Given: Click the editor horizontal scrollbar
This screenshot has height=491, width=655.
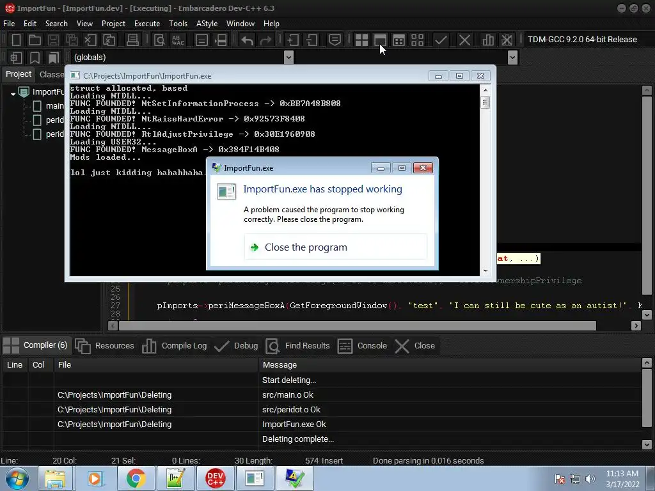Looking at the screenshot, I should (x=358, y=325).
